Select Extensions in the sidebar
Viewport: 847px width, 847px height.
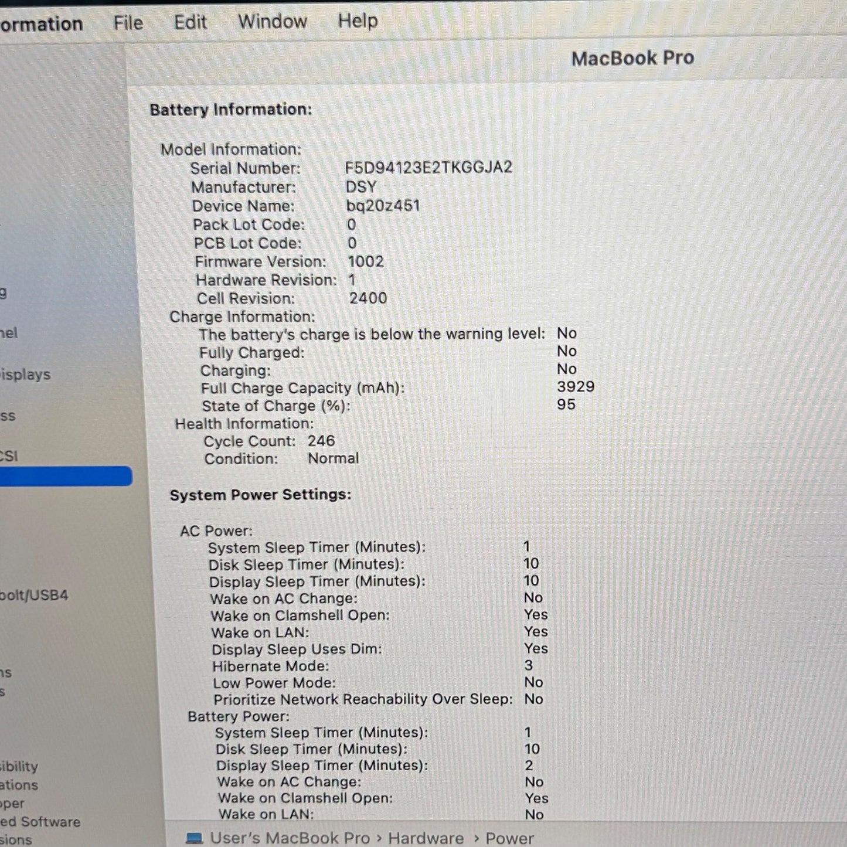coord(16,840)
